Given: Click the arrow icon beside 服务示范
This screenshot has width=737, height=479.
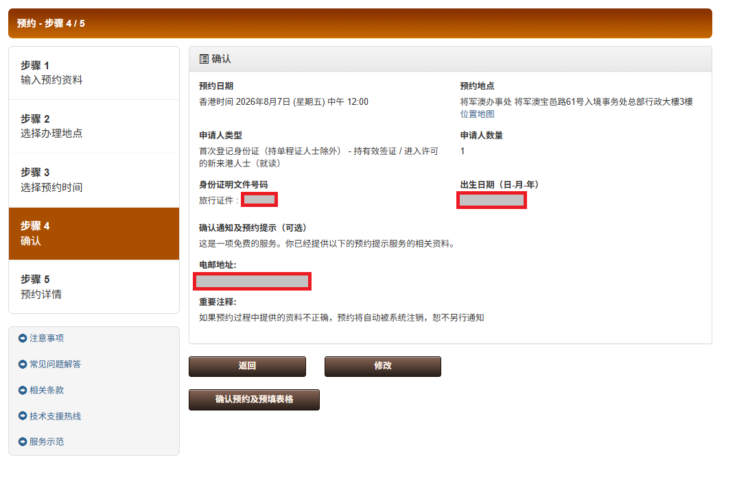Looking at the screenshot, I should tap(22, 442).
